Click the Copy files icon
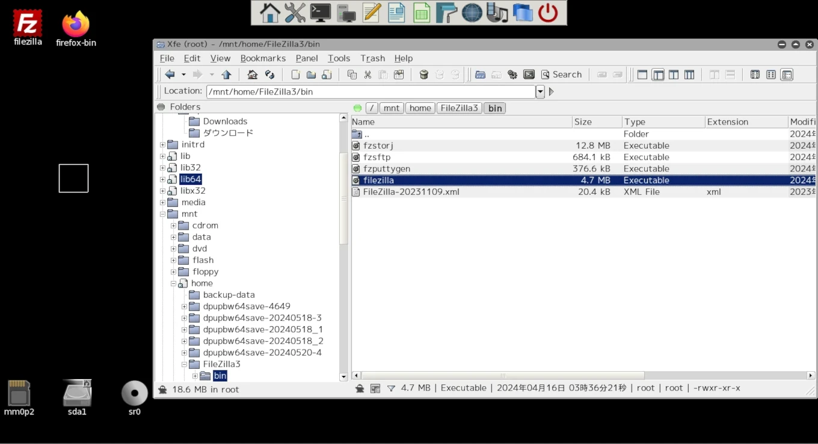The image size is (818, 444). 352,75
